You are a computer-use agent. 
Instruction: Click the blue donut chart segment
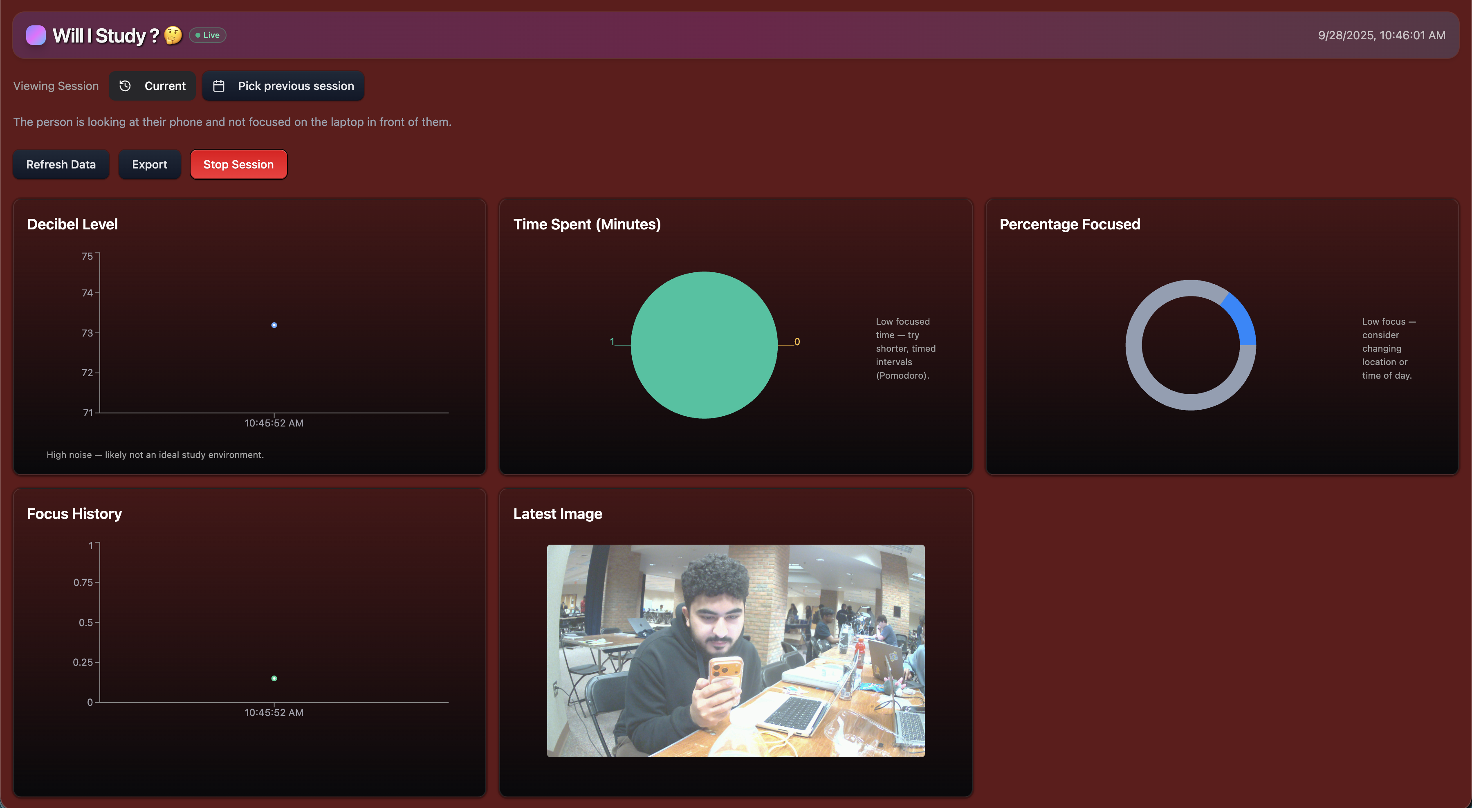click(1242, 319)
